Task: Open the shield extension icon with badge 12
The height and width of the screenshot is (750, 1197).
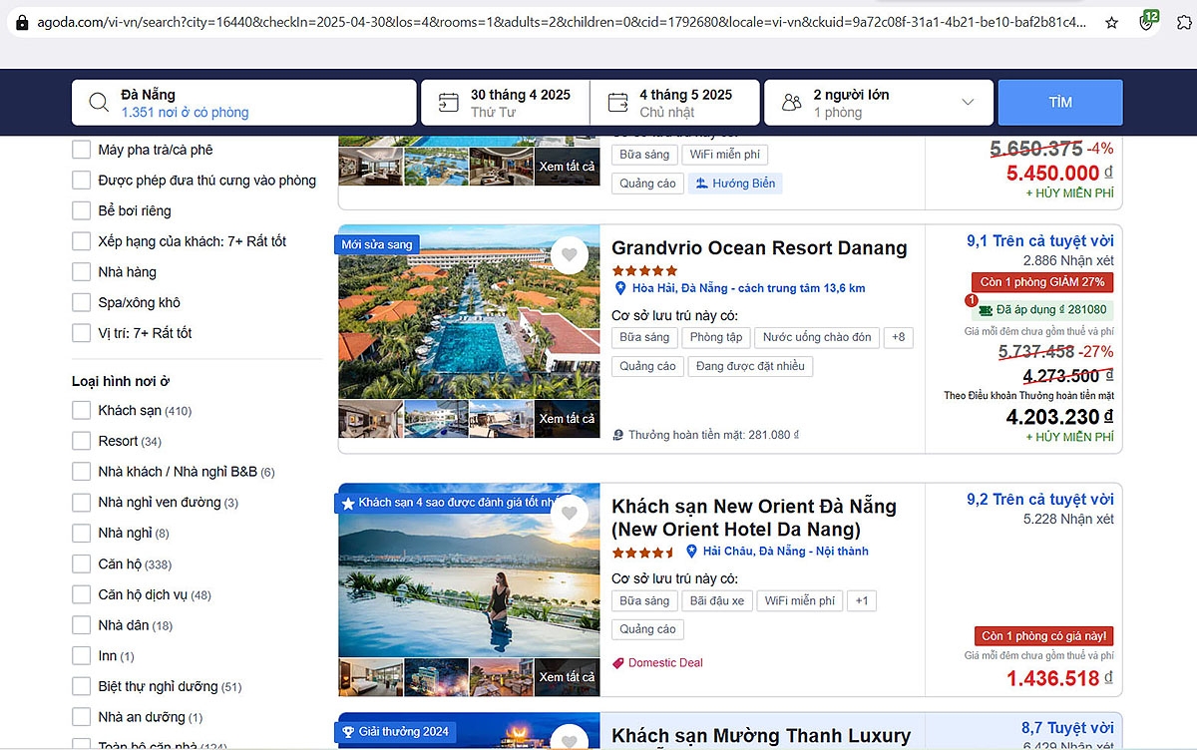Action: point(1148,20)
